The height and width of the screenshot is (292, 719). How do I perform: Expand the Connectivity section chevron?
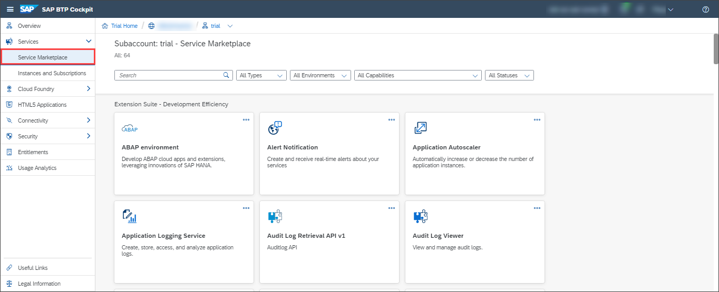89,120
